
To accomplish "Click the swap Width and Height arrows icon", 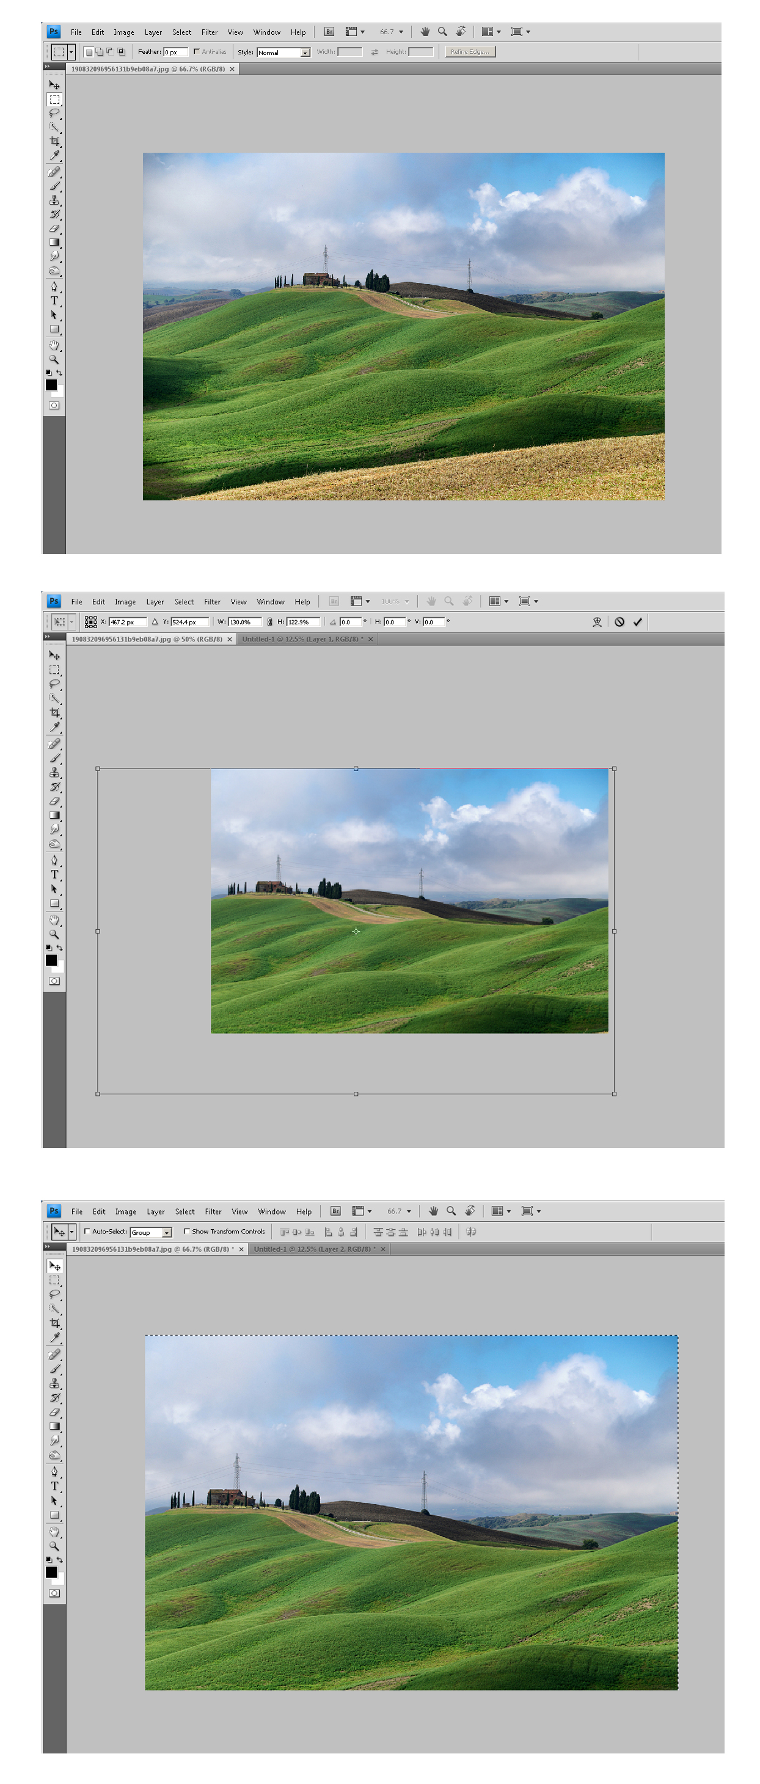I will 374,52.
